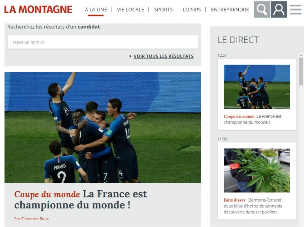Image resolution: width=304 pixels, height=227 pixels.
Task: Open the user account icon
Action: pyautogui.click(x=279, y=10)
